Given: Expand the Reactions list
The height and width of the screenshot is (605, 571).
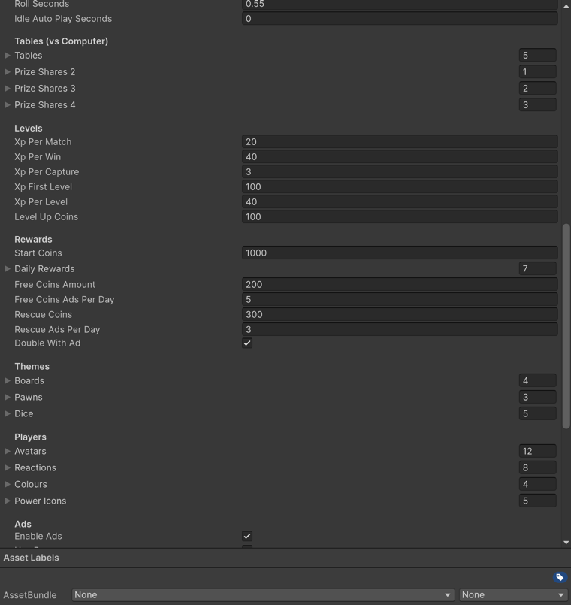Looking at the screenshot, I should (7, 467).
